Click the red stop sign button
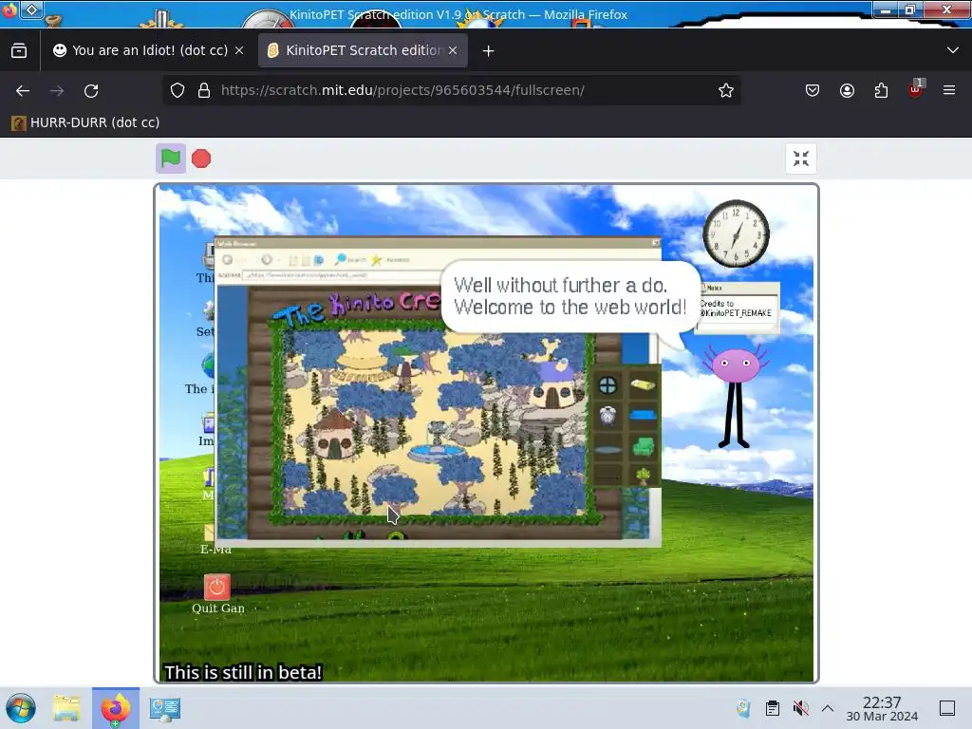This screenshot has width=972, height=729. click(x=201, y=159)
